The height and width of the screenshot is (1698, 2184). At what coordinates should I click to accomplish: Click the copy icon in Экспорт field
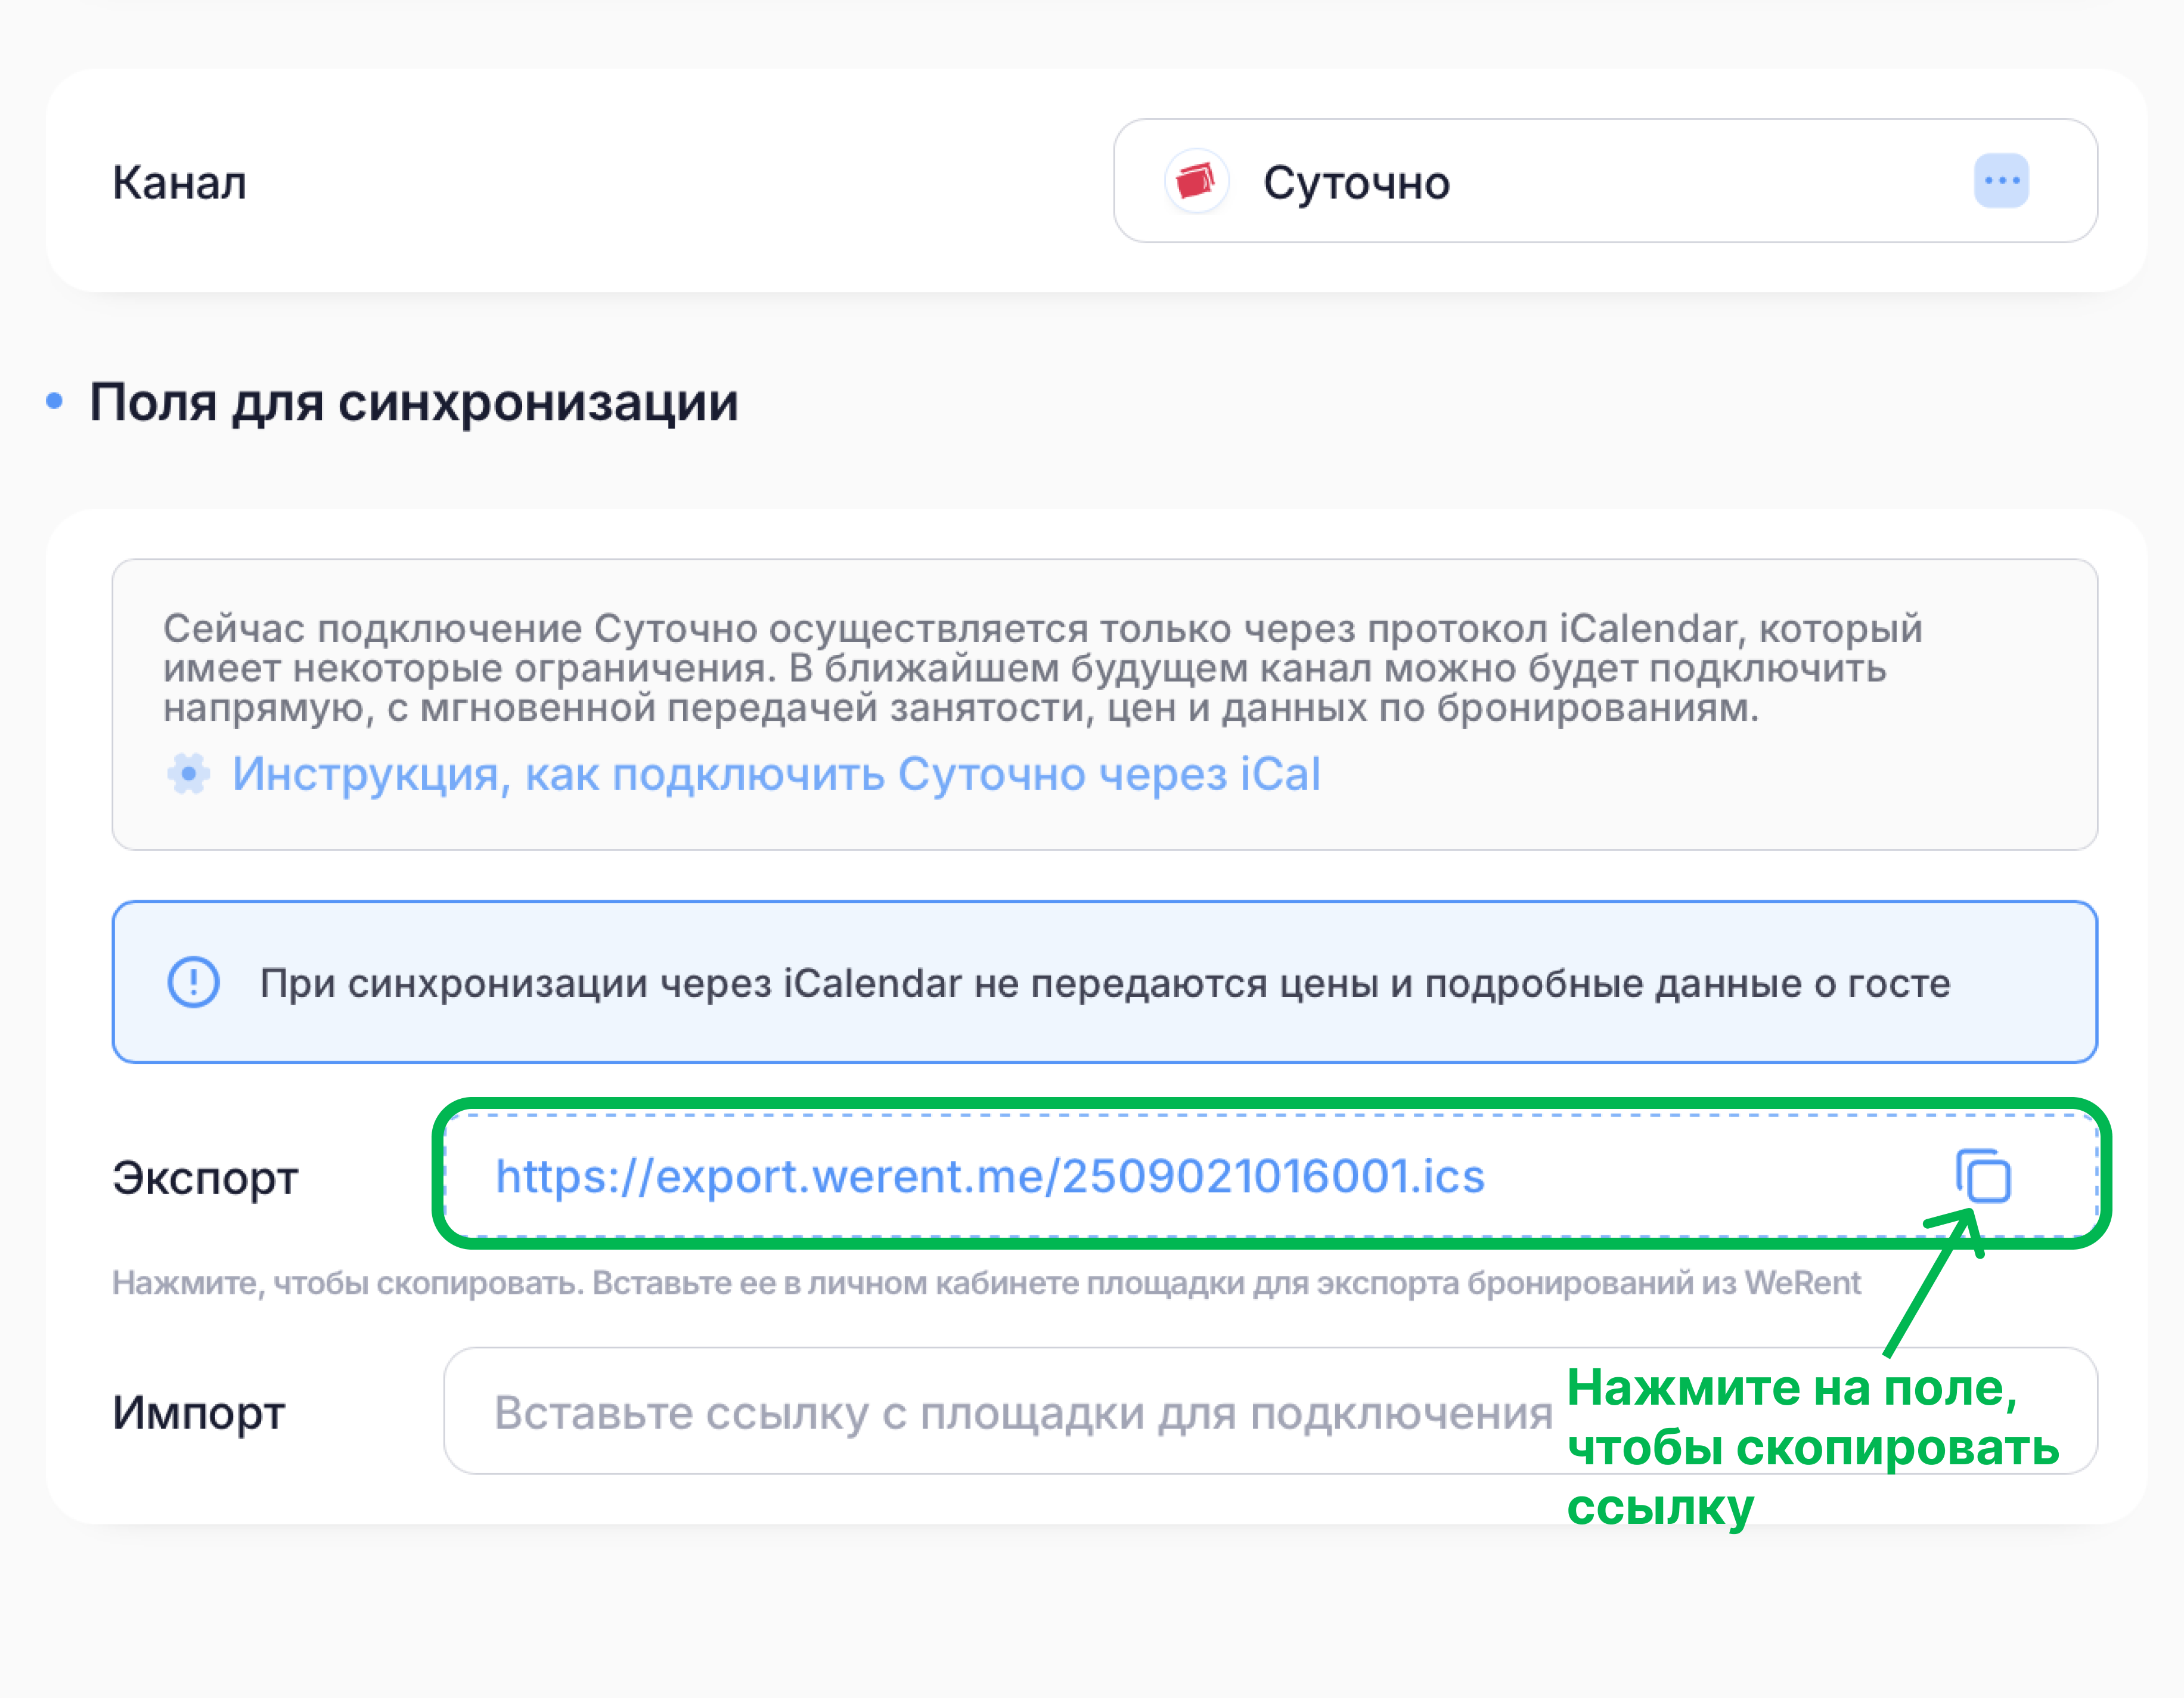[1983, 1176]
